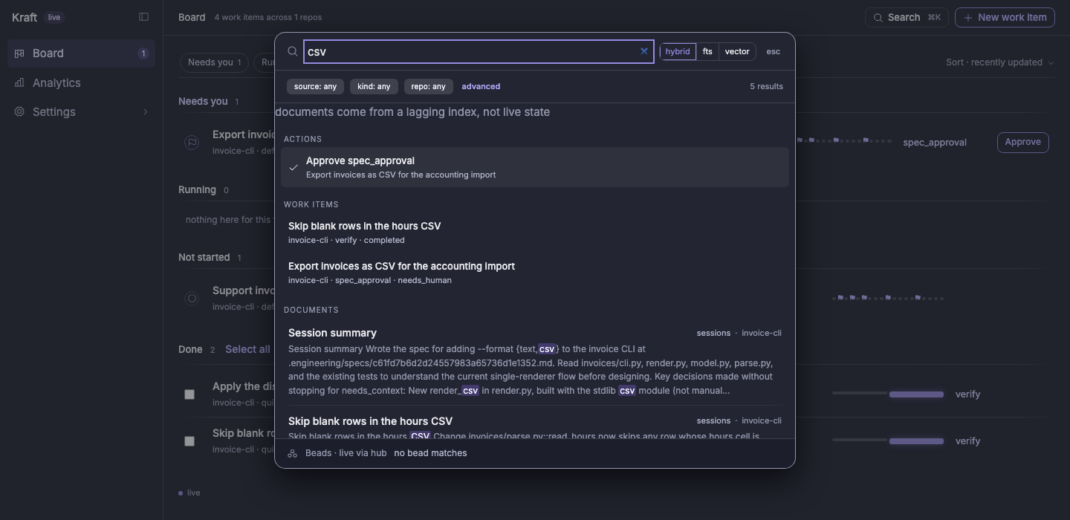The height and width of the screenshot is (520, 1070).
Task: Open Export invoices as CSV work item result
Action: point(535,273)
